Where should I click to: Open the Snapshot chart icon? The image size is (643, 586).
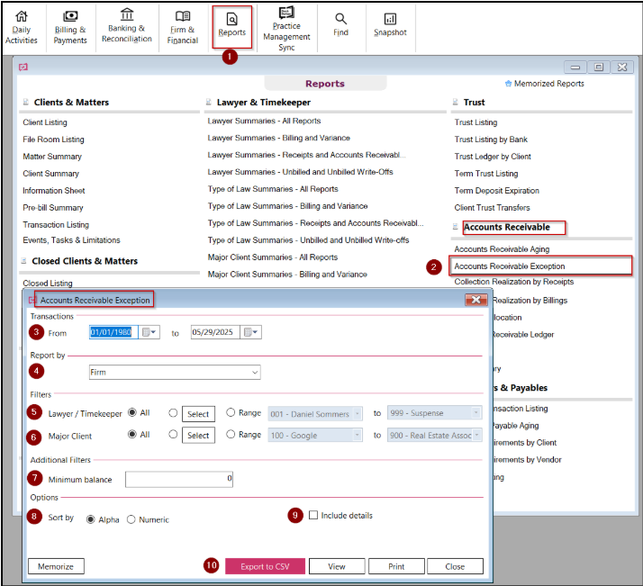[390, 19]
